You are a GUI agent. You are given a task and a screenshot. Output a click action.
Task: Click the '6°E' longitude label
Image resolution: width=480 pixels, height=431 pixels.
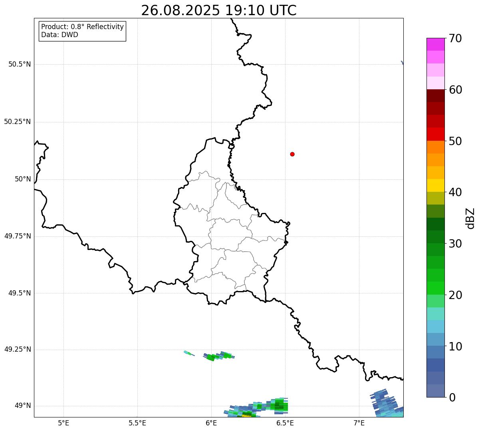click(211, 423)
